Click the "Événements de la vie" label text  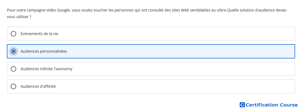tap(39, 34)
